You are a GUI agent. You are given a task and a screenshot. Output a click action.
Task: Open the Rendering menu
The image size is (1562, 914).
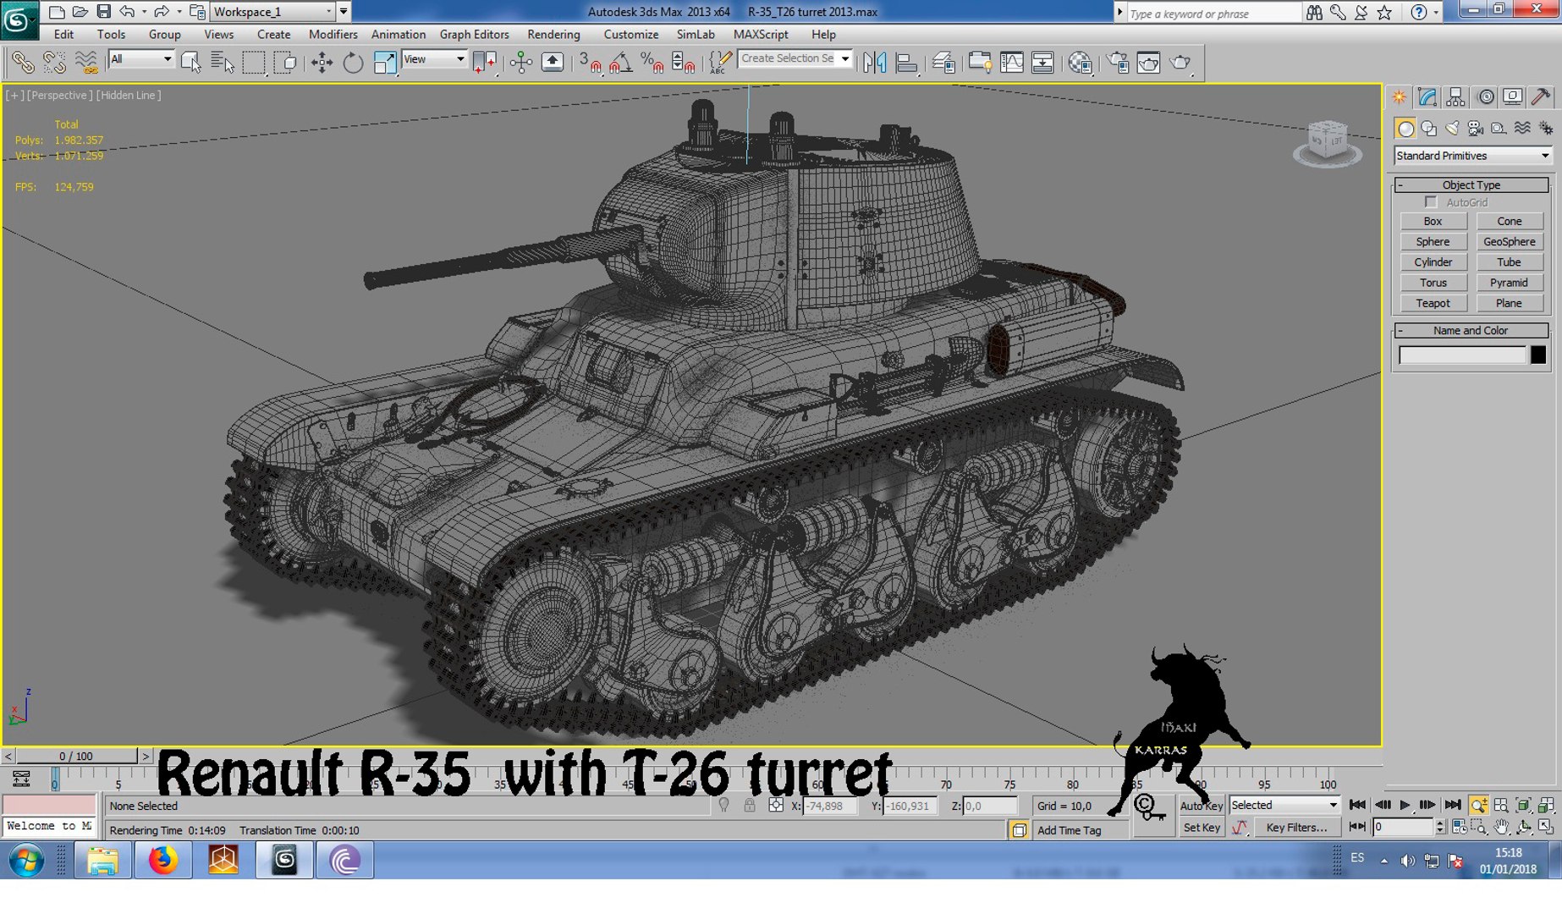[x=553, y=35]
